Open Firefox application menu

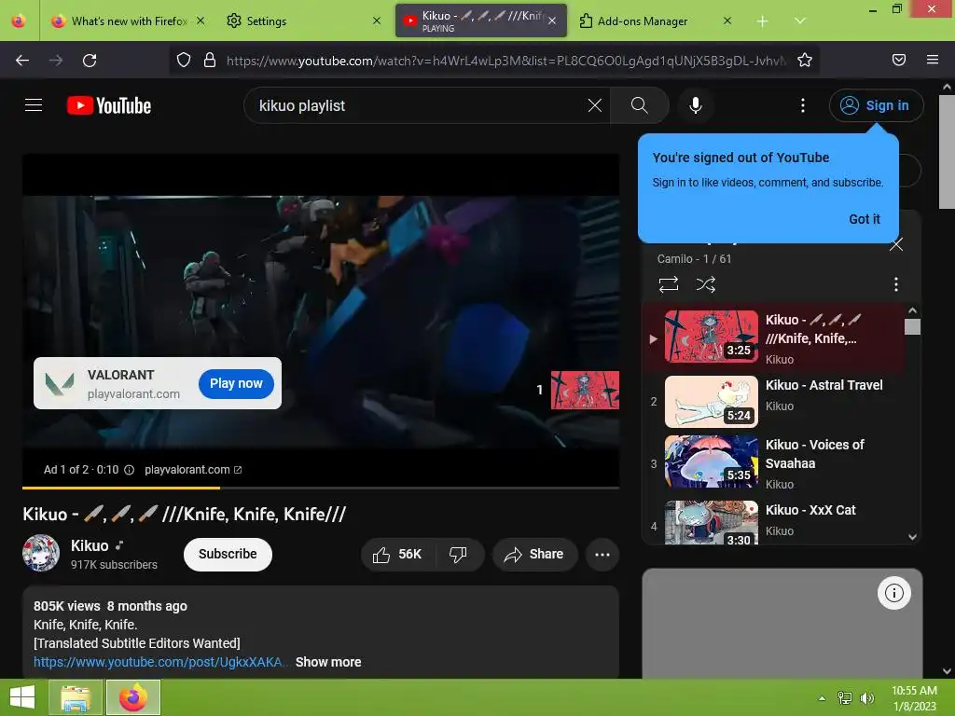933,60
